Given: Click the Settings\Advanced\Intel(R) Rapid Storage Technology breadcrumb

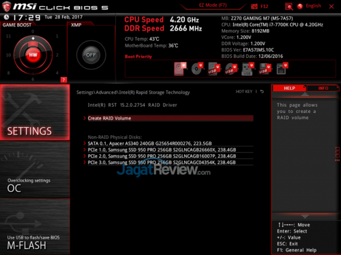Looking at the screenshot, I should [x=133, y=92].
